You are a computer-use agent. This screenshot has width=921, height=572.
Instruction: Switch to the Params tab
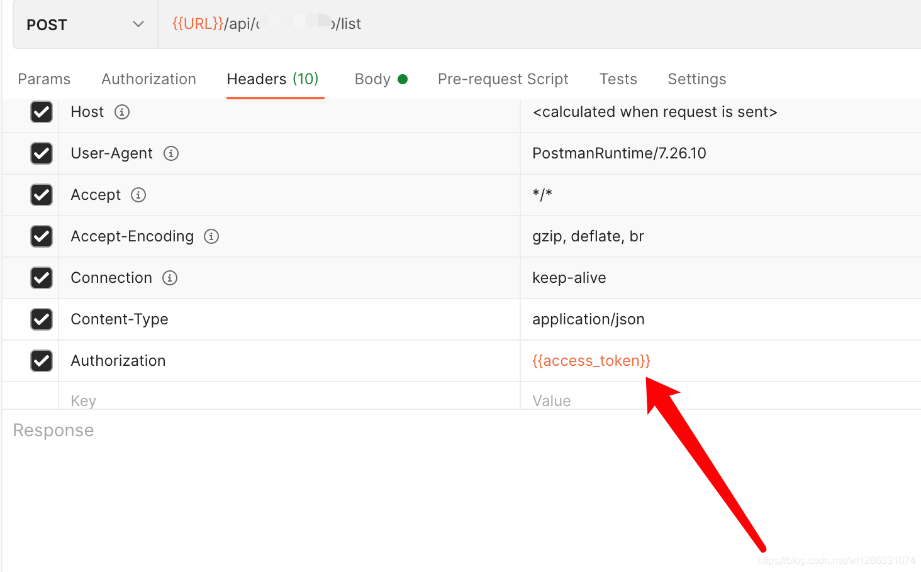tap(44, 79)
